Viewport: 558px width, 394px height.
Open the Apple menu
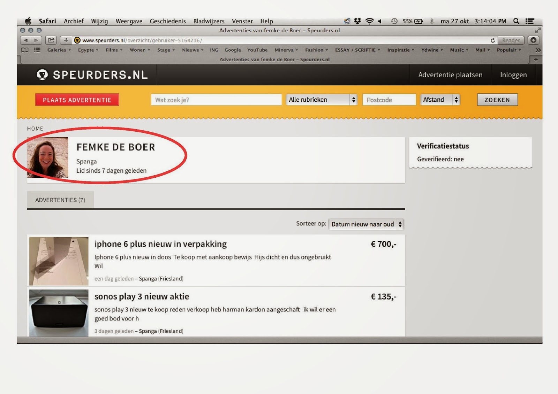pos(28,21)
